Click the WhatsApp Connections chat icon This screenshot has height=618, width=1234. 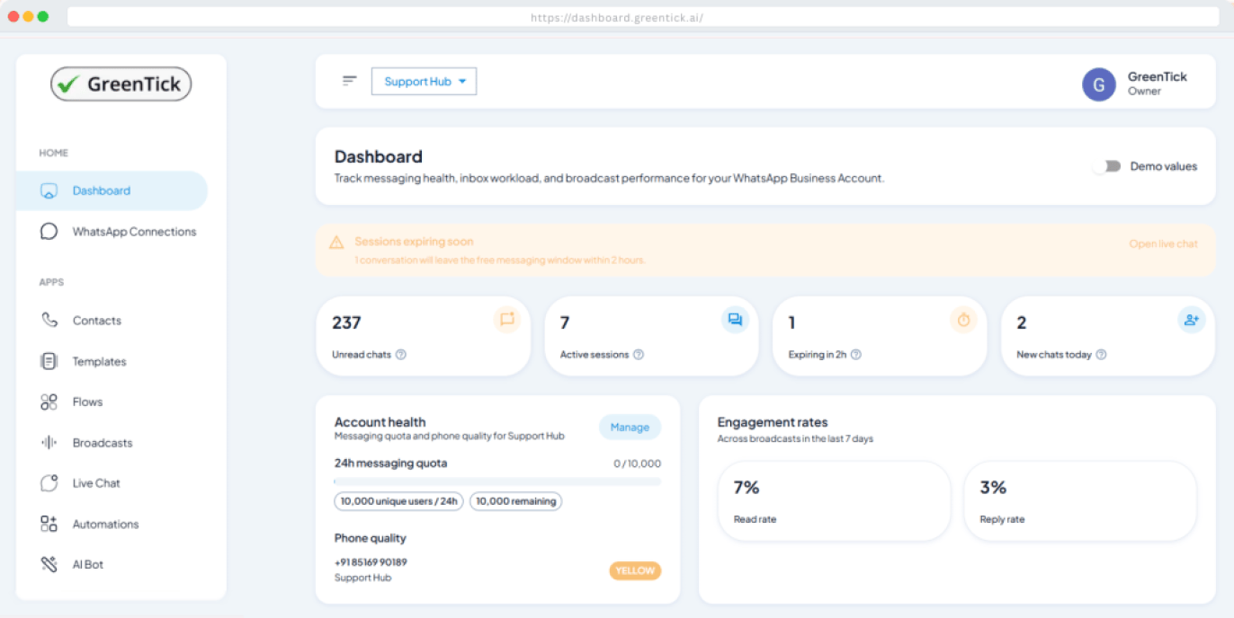(49, 232)
